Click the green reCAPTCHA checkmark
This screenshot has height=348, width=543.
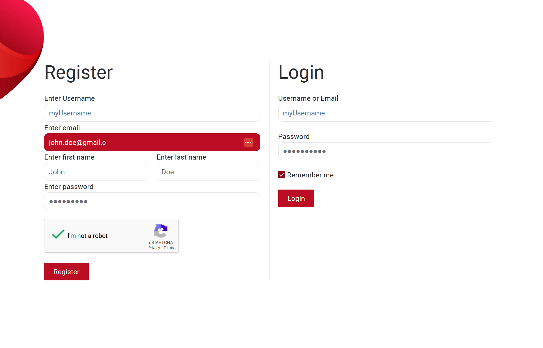58,235
